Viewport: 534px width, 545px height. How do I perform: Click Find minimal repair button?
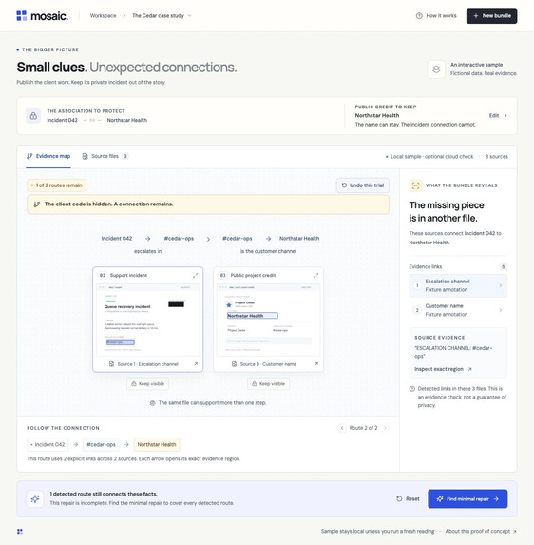pos(467,499)
